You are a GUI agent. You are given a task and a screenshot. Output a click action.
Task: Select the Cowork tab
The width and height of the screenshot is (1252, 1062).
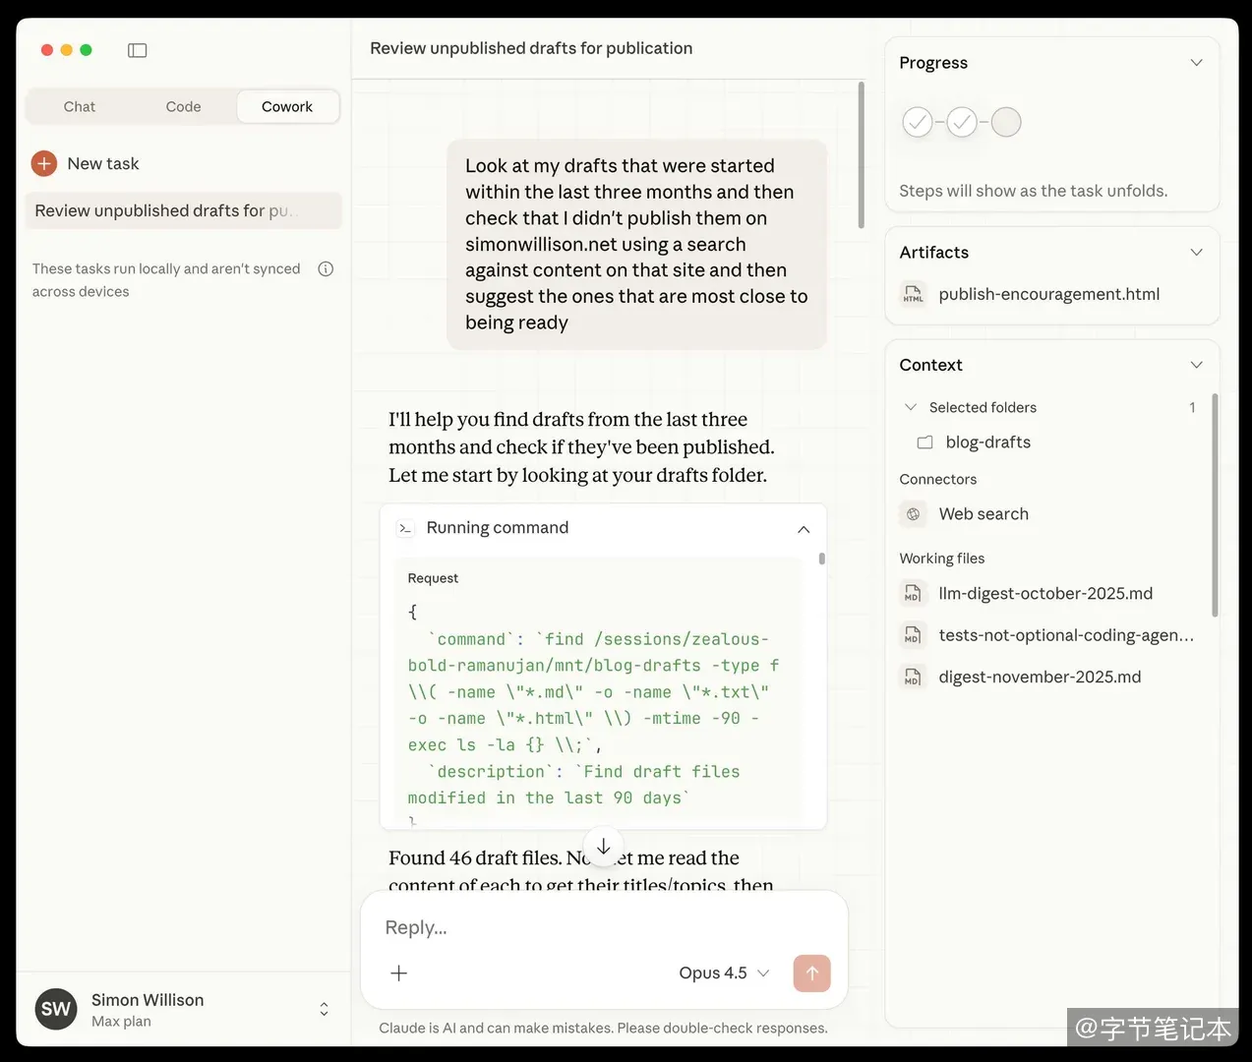click(x=287, y=106)
